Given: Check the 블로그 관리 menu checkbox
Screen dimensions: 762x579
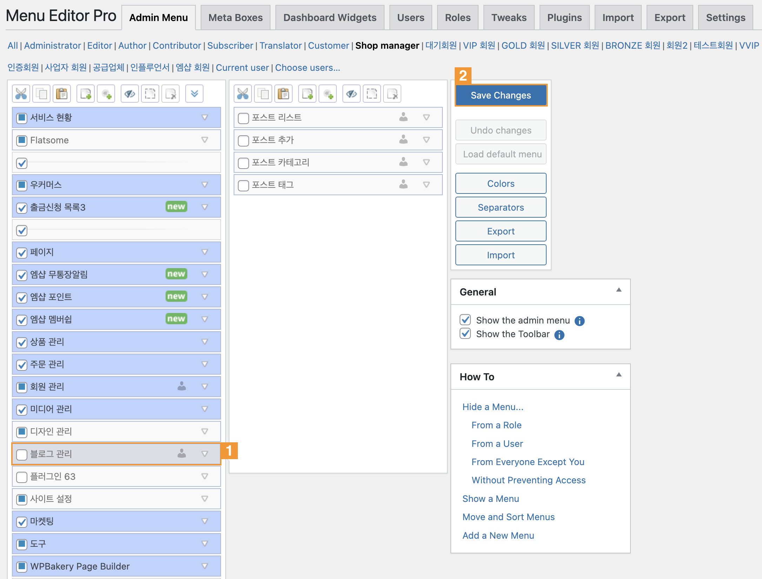Looking at the screenshot, I should [22, 455].
